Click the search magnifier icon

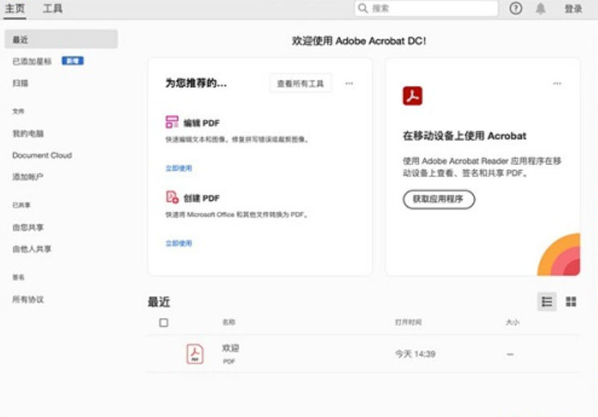pos(363,8)
